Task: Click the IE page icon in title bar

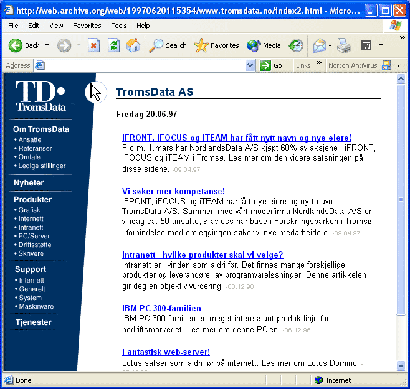Action: point(9,10)
